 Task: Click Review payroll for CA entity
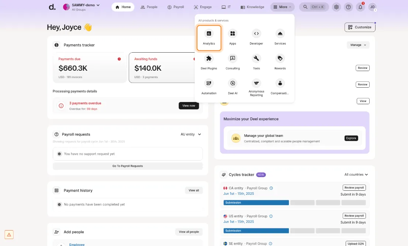[x=354, y=187]
